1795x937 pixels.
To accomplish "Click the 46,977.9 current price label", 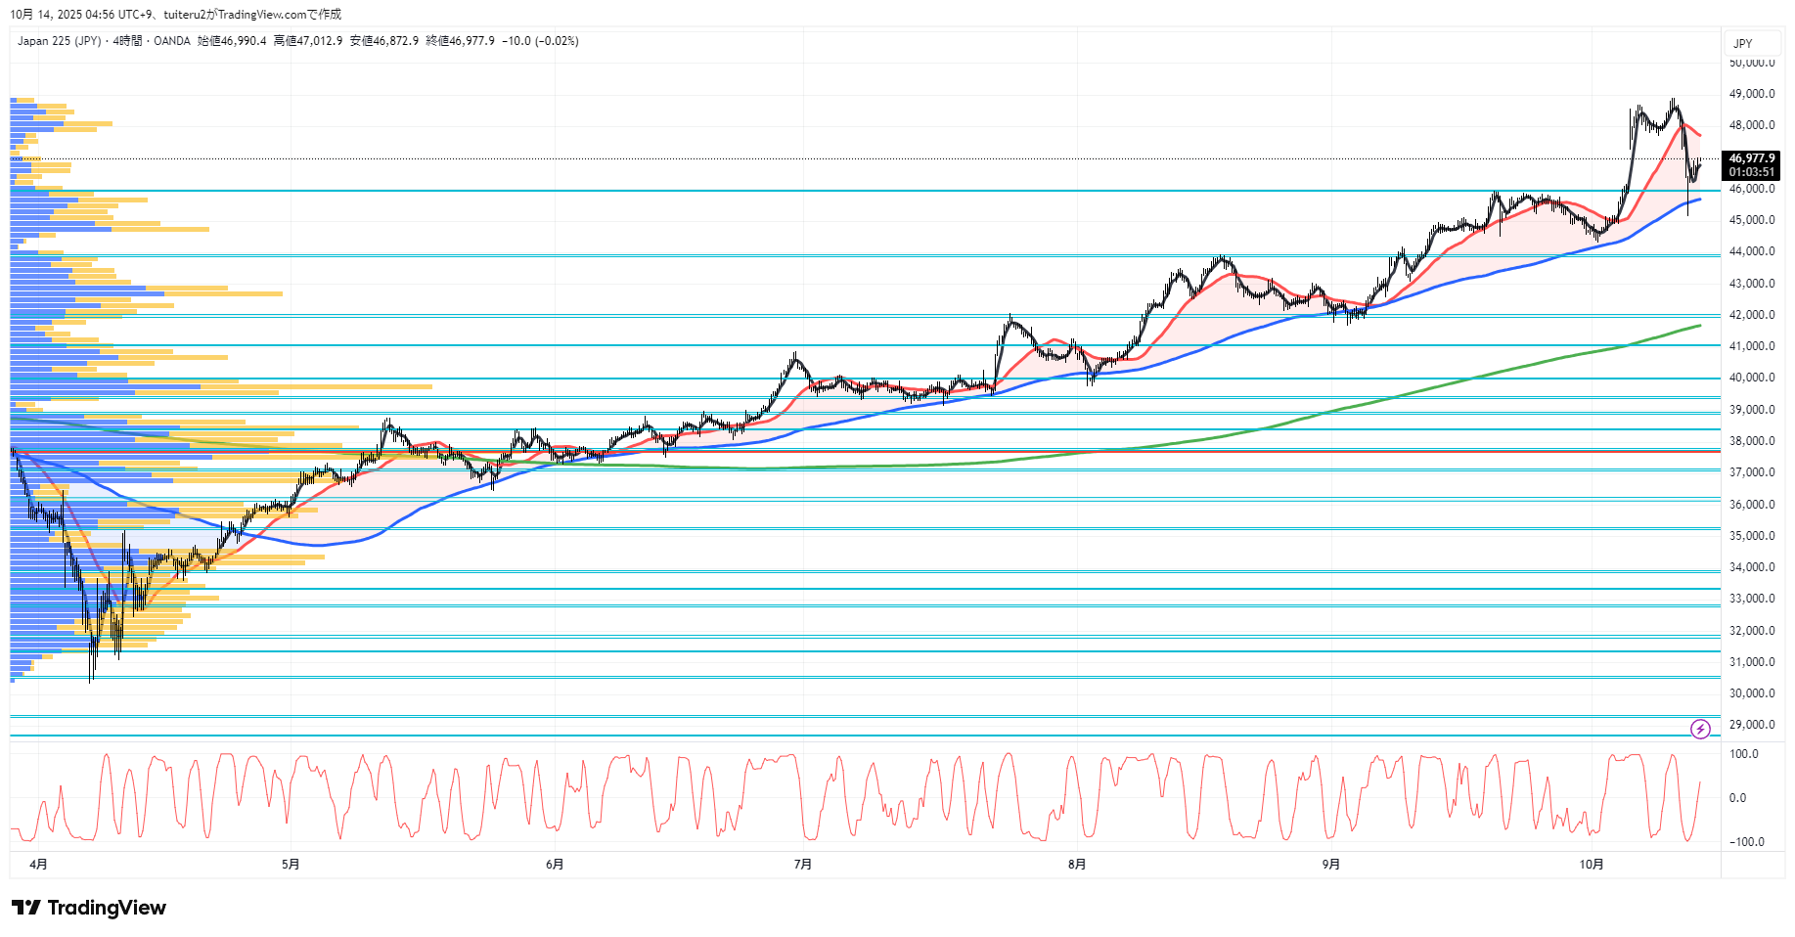I will pos(1751,158).
